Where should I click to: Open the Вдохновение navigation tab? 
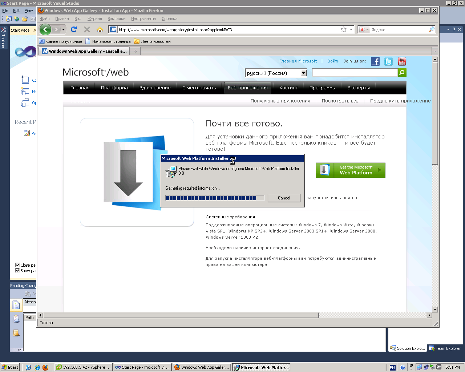tap(155, 88)
